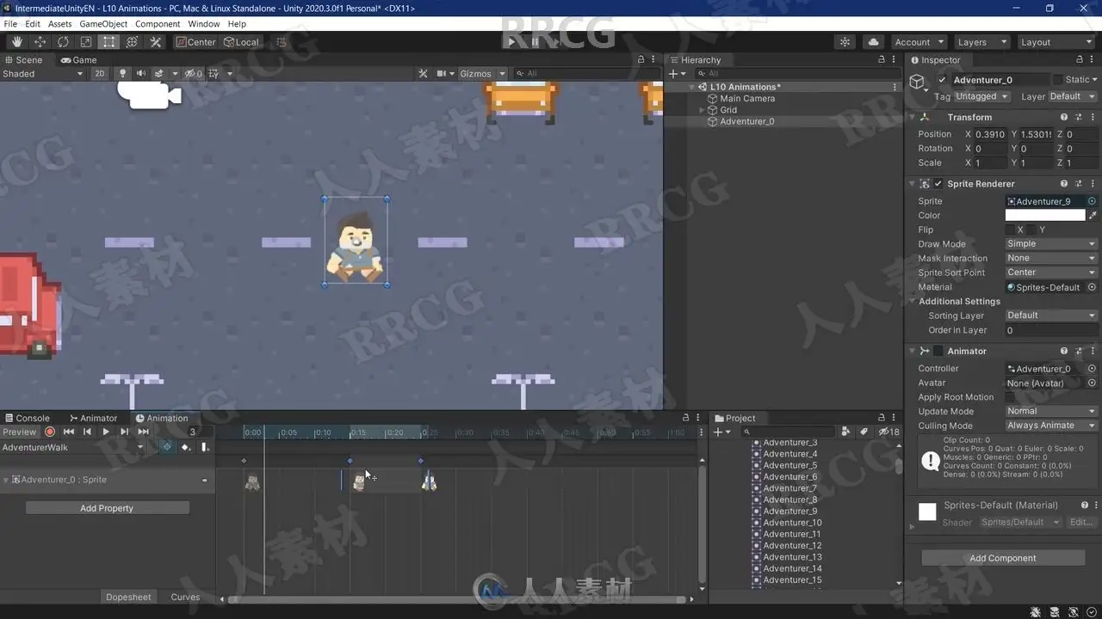Select the Move tool
Screen dimensions: 1102x619
click(x=40, y=41)
